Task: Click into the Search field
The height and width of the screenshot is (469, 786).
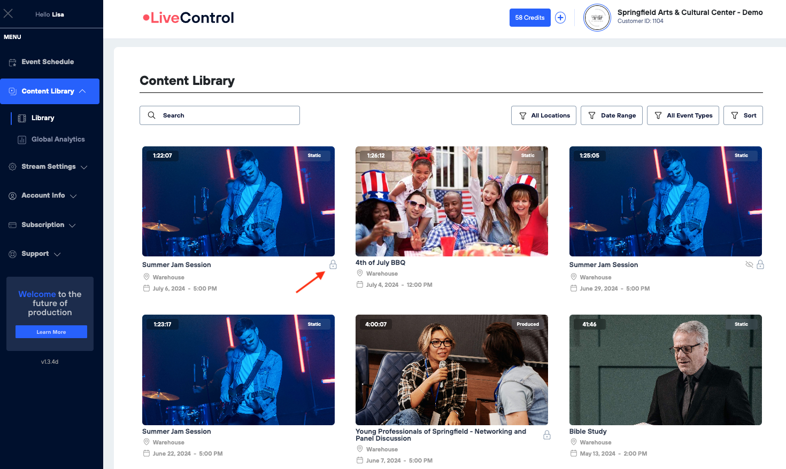Action: coord(220,115)
